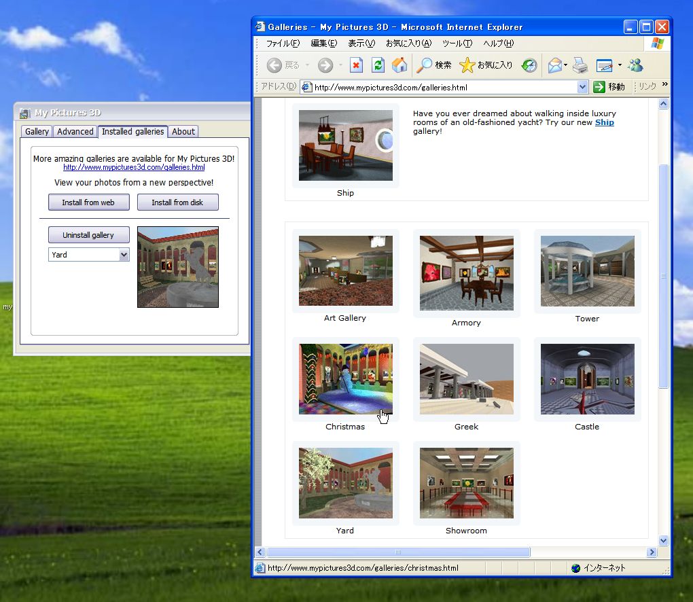This screenshot has height=602, width=693.
Task: Click the Art Gallery caption link
Action: pyautogui.click(x=344, y=318)
